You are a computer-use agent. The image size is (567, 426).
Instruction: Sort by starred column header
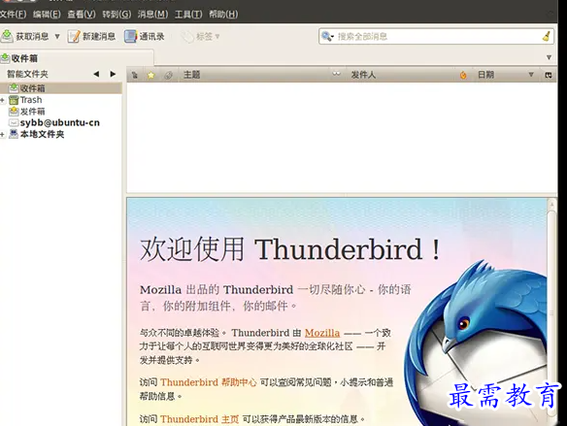(151, 75)
